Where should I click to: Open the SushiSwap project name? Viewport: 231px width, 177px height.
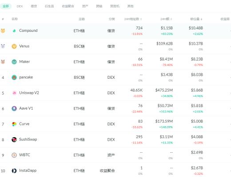click(x=28, y=139)
